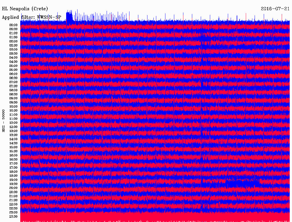Select the 13:30 time row label
This screenshot has width=292, height=222.
point(13,135)
